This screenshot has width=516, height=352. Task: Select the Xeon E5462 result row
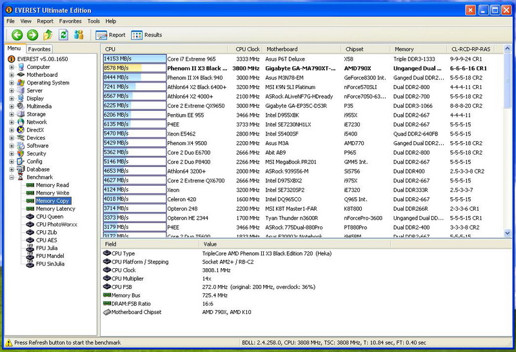tap(303, 134)
